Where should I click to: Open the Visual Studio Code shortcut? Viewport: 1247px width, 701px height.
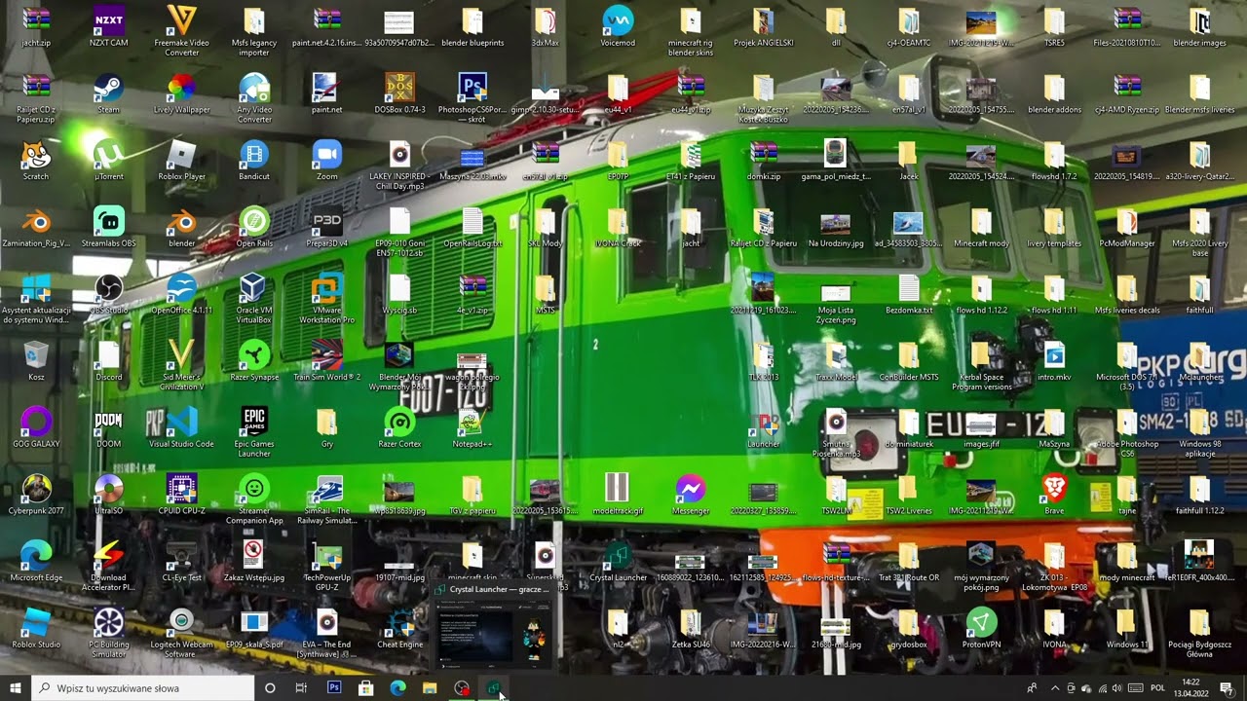pos(181,427)
